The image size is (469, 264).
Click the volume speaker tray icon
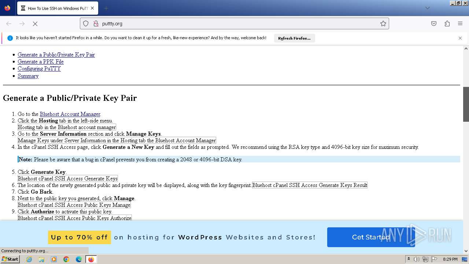tap(417, 259)
